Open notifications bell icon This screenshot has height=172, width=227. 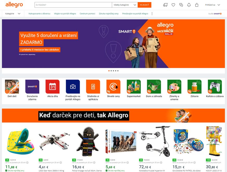click(x=189, y=5)
